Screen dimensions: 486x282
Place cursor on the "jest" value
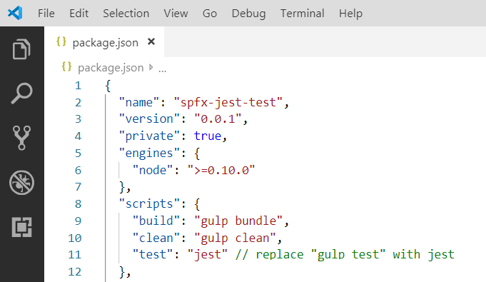click(208, 255)
